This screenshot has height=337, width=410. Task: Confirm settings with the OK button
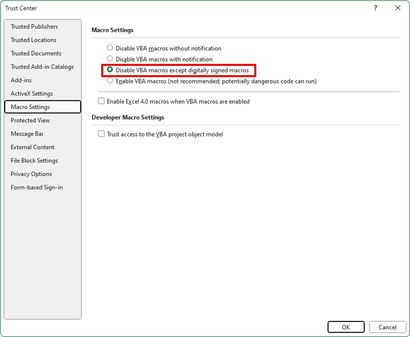(x=346, y=327)
